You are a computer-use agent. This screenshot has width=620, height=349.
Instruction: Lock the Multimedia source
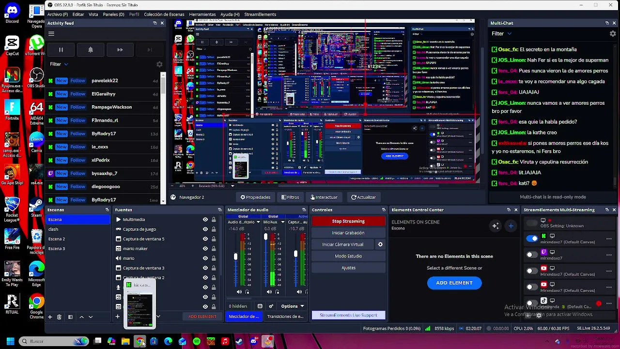coord(214,220)
